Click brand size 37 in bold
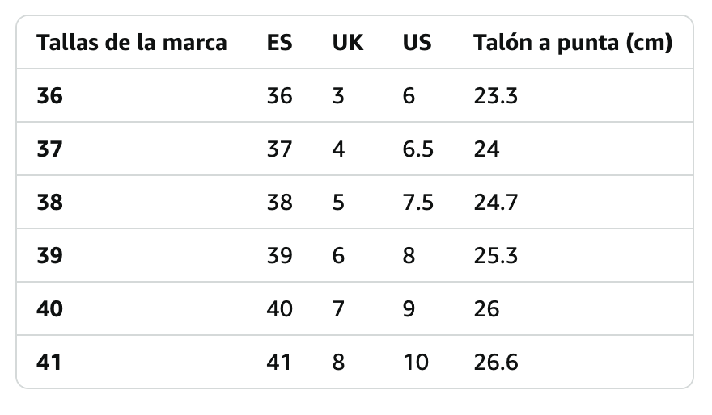The image size is (712, 415). tap(49, 149)
